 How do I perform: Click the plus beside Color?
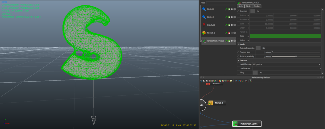[x=248, y=36]
